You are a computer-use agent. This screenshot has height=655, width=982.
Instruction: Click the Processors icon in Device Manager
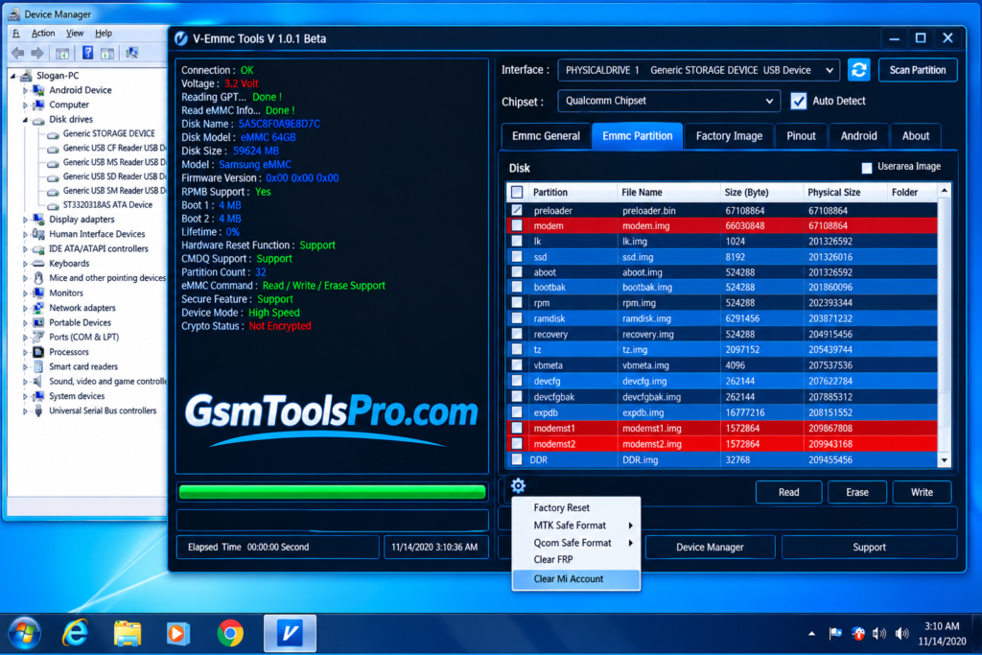tap(38, 352)
